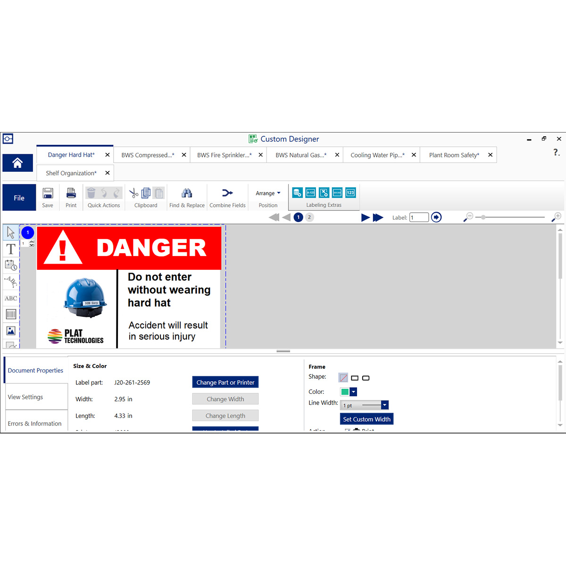The width and height of the screenshot is (566, 566).
Task: Click the Set Custom Width button
Action: [366, 419]
